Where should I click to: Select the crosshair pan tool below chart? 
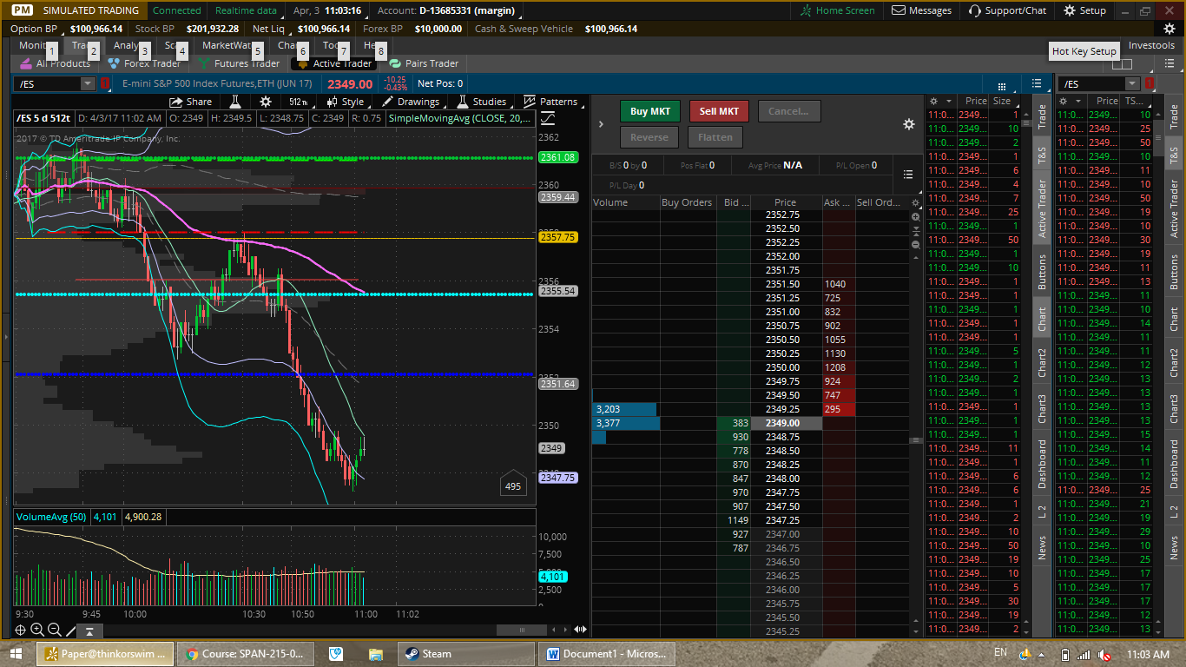point(20,630)
